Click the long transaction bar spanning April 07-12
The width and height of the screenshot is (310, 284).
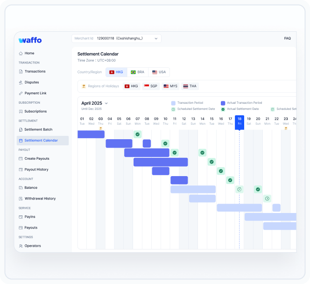coord(161,162)
